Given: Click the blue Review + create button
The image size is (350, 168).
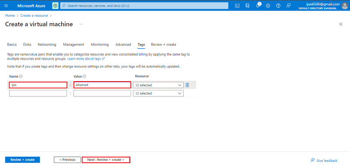Looking at the screenshot, I should 23,160.
